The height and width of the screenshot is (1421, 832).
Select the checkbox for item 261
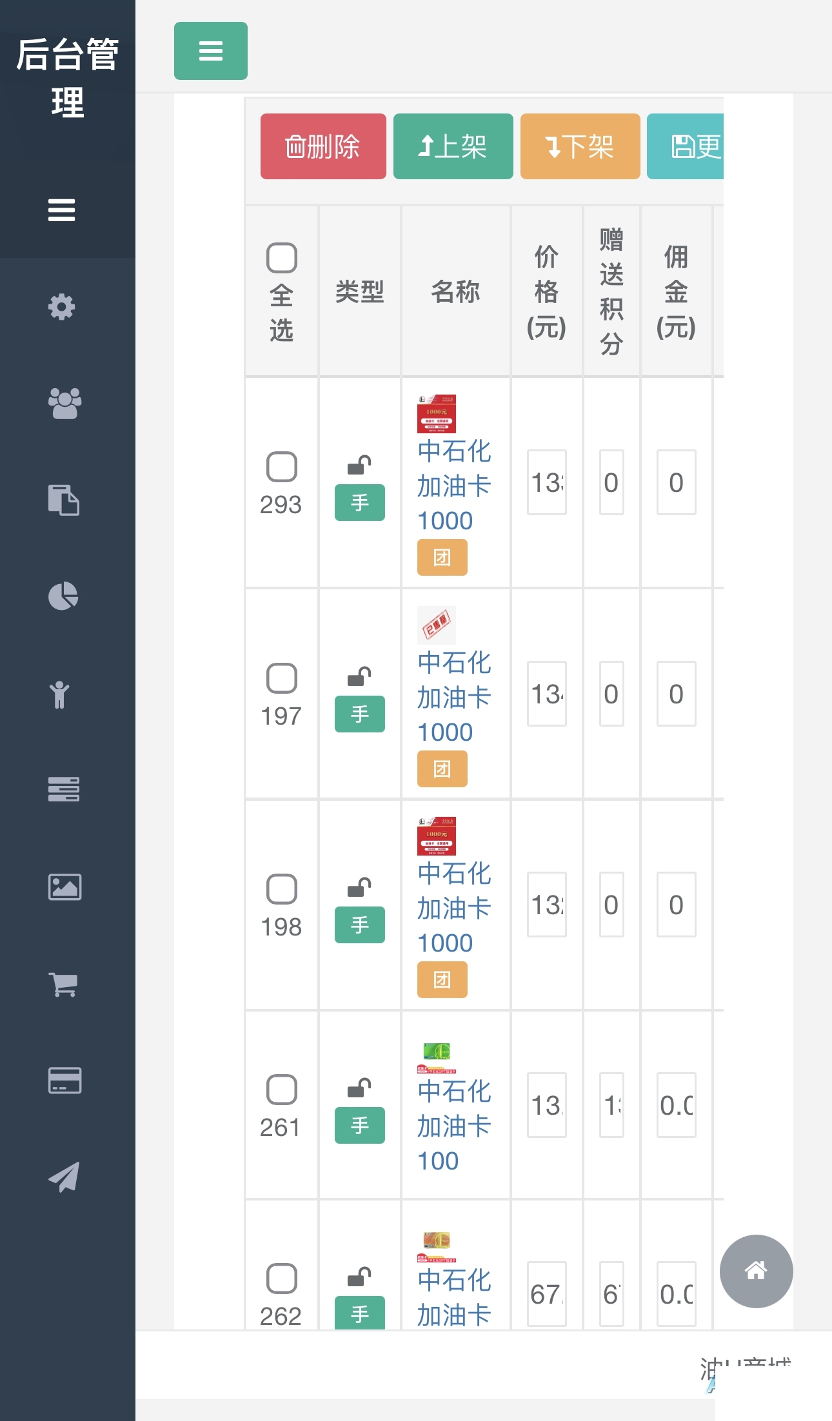[282, 1090]
